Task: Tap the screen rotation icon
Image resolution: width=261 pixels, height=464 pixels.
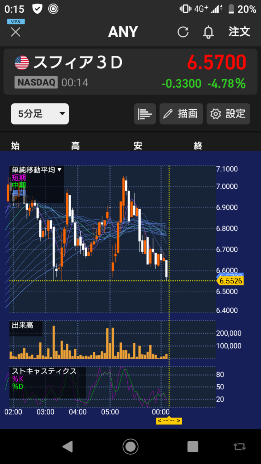Action: (x=239, y=447)
